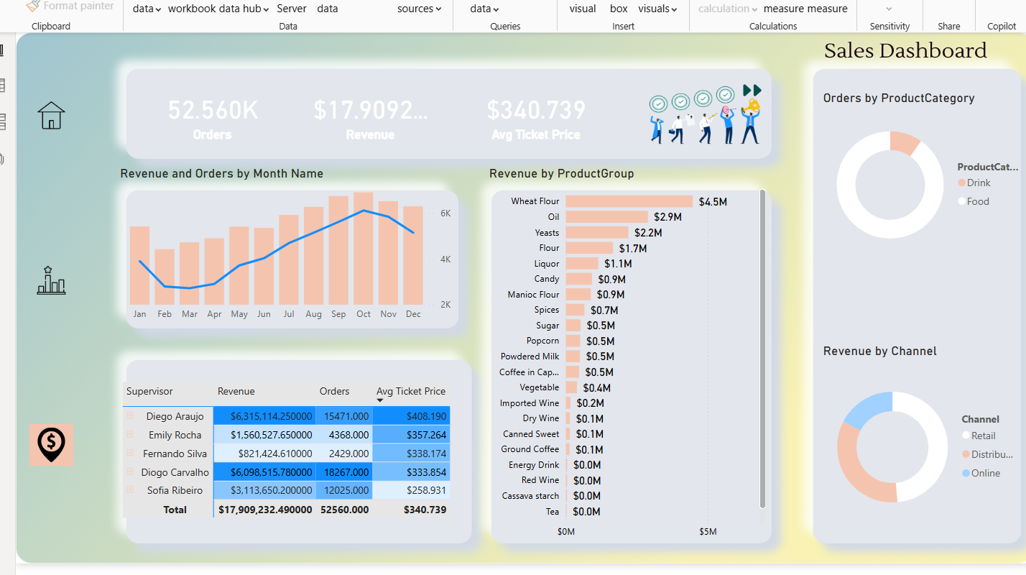Open the Home page navigation icon
1026x575 pixels.
click(51, 115)
